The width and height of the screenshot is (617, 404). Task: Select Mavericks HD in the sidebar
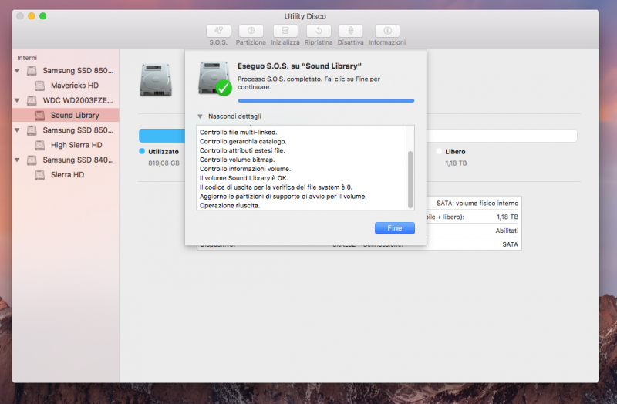coord(75,86)
